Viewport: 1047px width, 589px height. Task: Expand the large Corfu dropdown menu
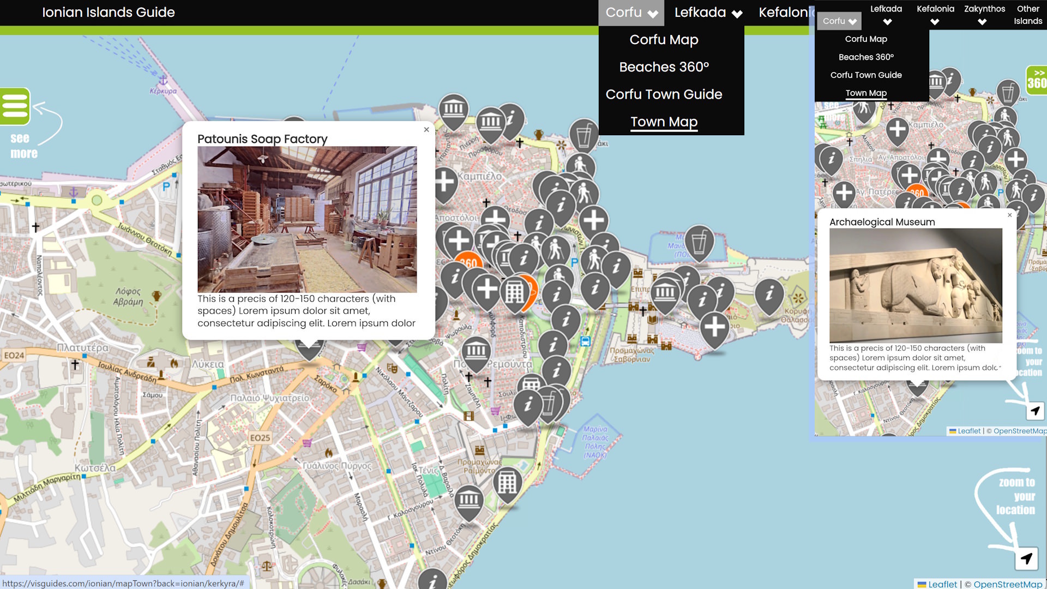point(631,13)
